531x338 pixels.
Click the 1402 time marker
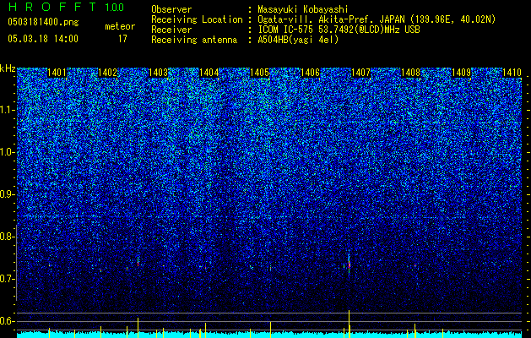[x=107, y=73]
